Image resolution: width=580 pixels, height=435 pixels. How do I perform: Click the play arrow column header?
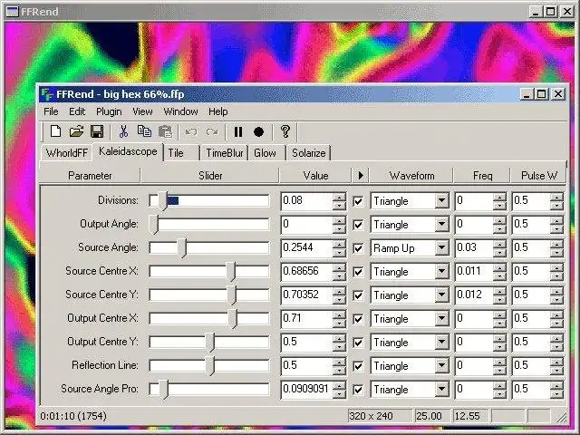pos(361,175)
